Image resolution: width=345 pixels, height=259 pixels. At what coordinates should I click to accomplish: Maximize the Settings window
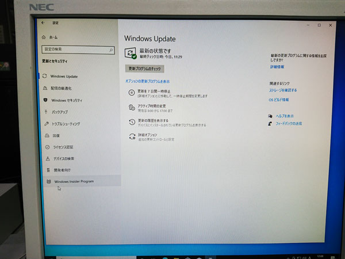(319, 25)
